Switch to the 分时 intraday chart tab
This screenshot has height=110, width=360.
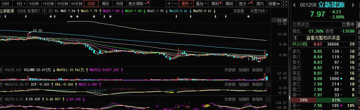coord(5,3)
